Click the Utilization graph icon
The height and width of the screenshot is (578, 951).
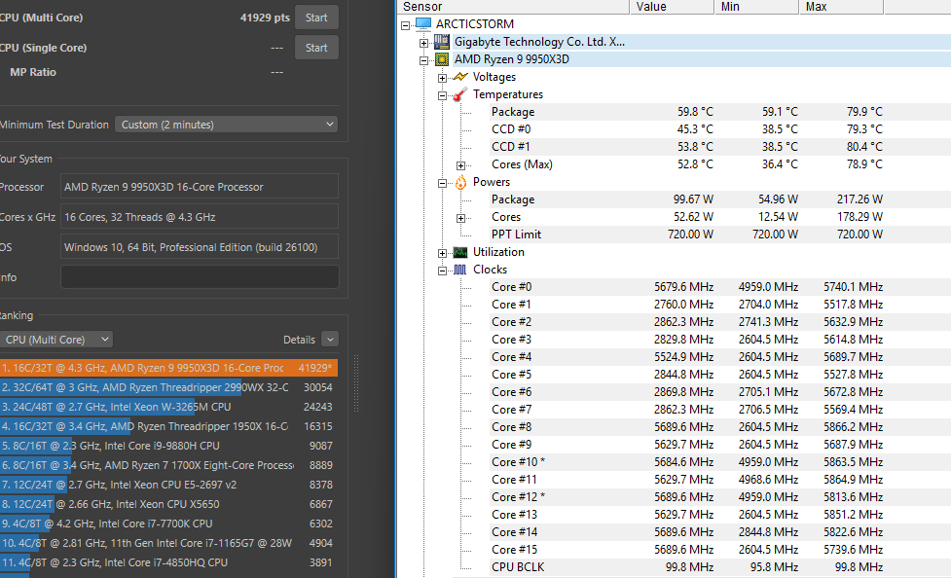click(x=460, y=252)
